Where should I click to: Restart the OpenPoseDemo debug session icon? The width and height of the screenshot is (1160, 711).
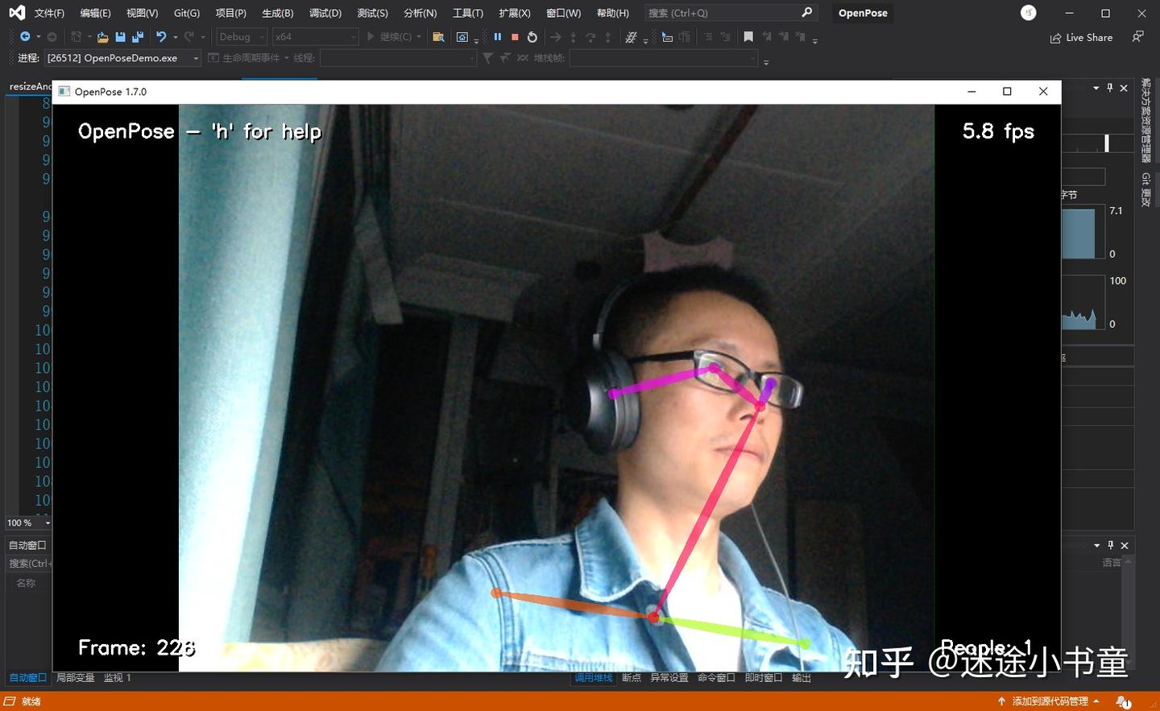coord(532,36)
